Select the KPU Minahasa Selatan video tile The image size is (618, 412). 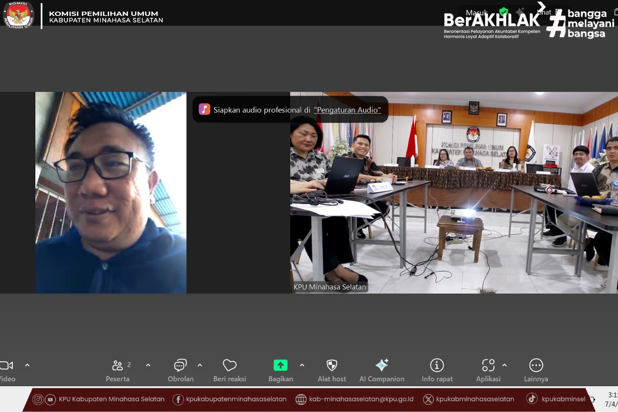click(454, 192)
